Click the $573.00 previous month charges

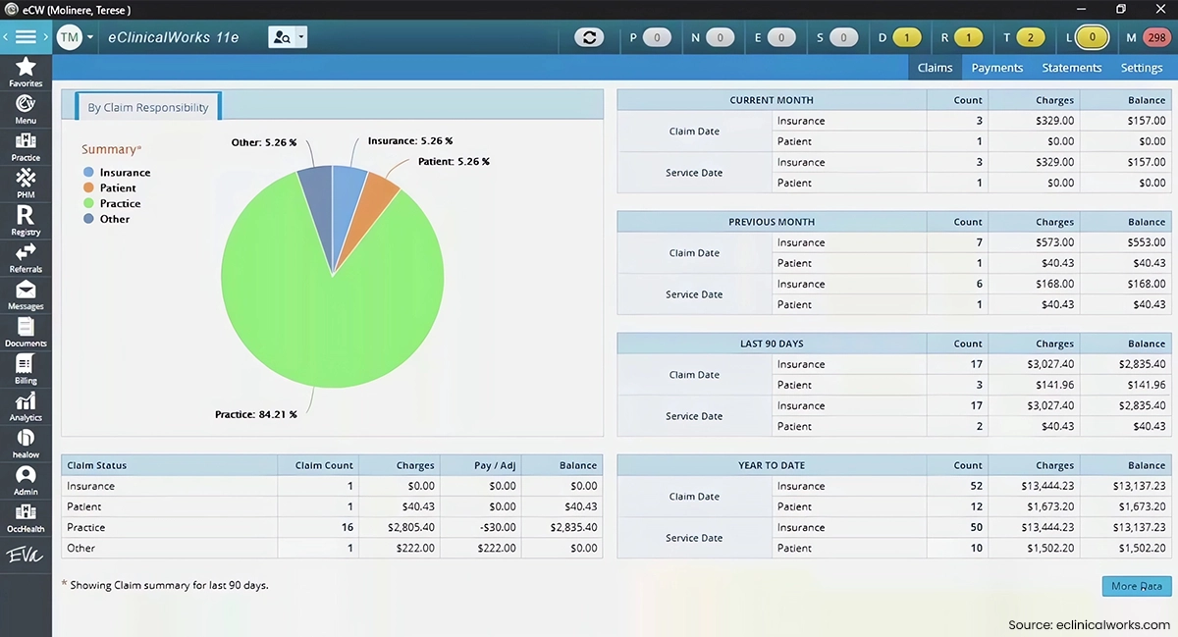[1055, 242]
